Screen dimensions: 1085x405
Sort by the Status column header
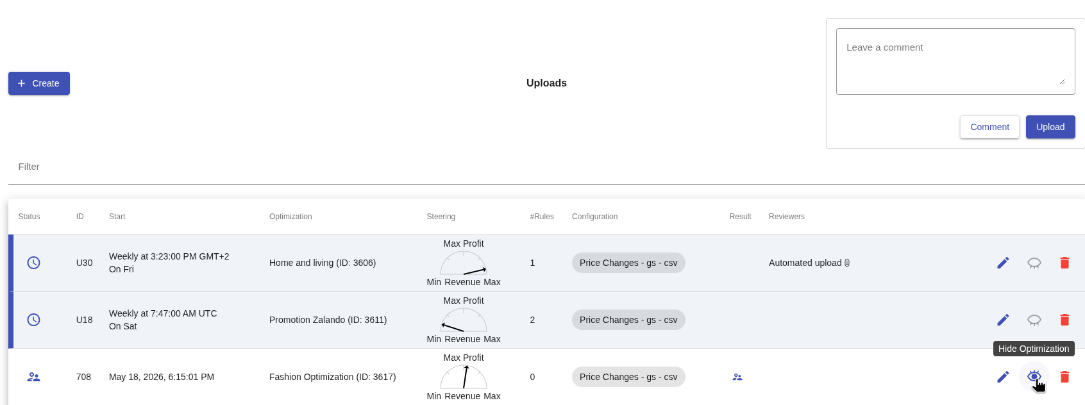click(29, 217)
